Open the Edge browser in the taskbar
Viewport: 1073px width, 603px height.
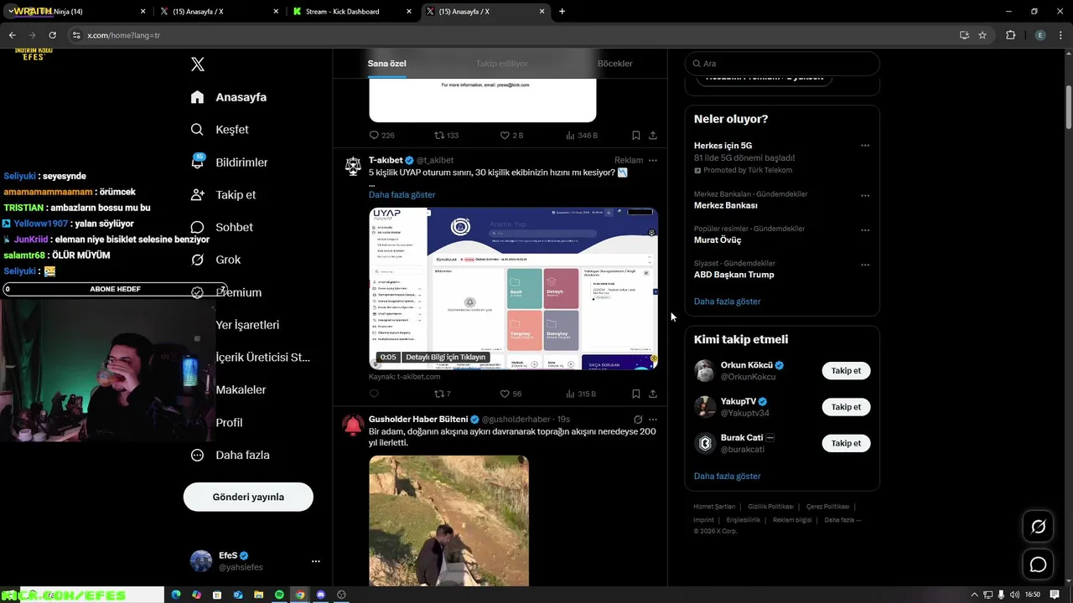click(176, 595)
